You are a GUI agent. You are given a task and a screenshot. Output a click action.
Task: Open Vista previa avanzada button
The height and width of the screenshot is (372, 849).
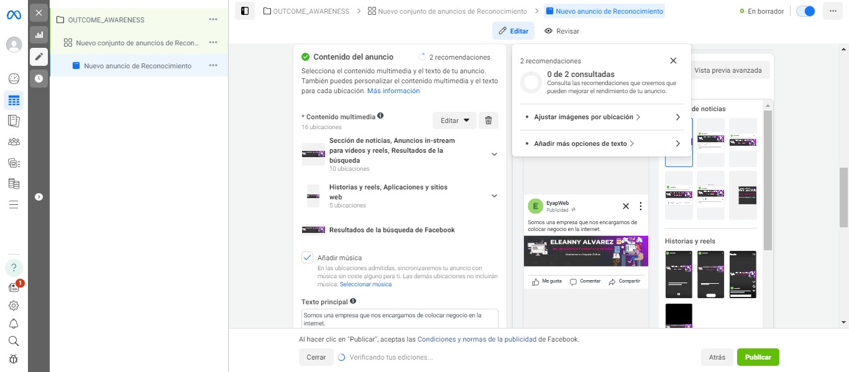pyautogui.click(x=728, y=70)
